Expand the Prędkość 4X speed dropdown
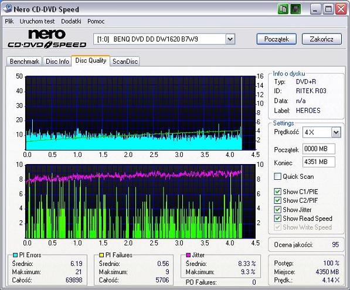 point(336,132)
